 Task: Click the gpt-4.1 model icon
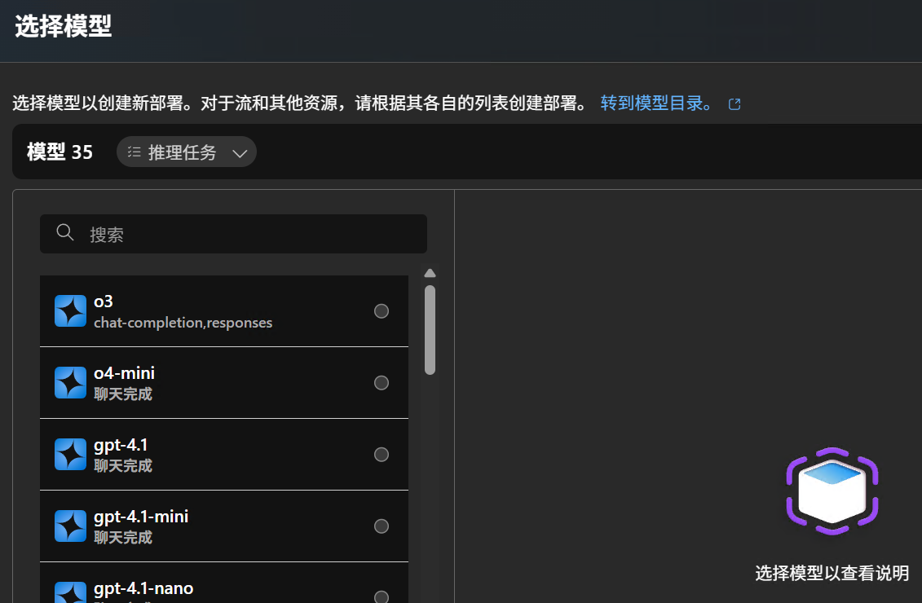click(71, 455)
